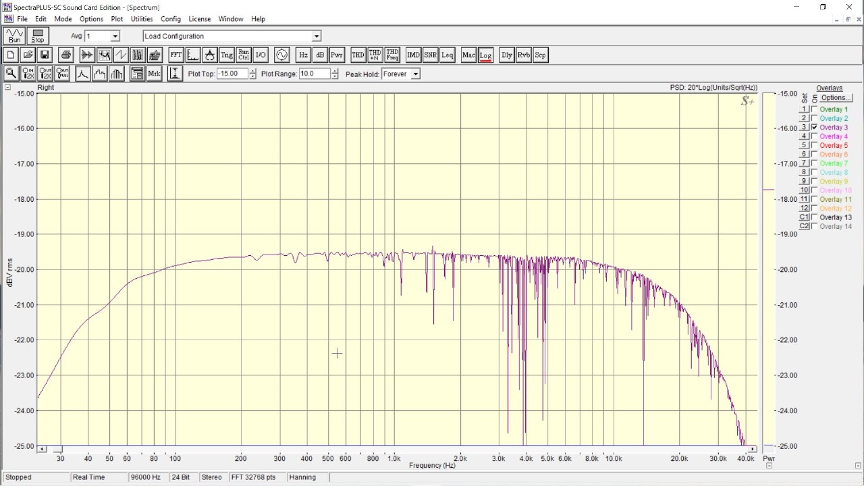Click the Run button with sine wave icon
This screenshot has height=486, width=864.
[x=14, y=36]
